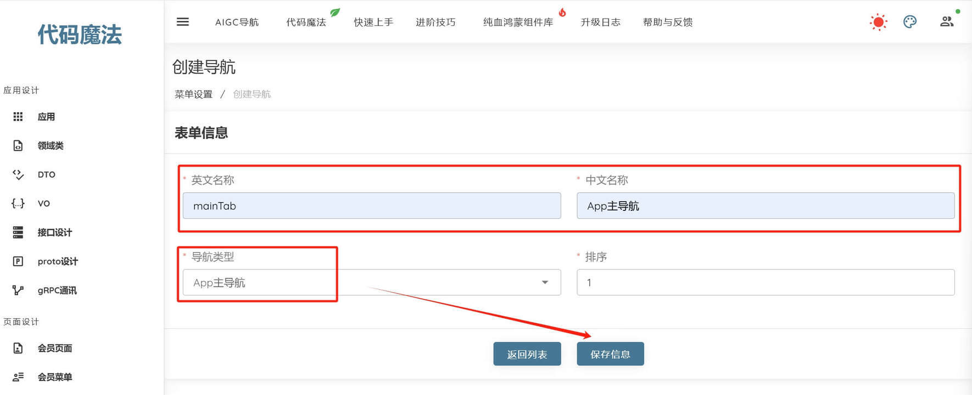Image resolution: width=972 pixels, height=395 pixels.
Task: Open the 快速上手 menu
Action: pyautogui.click(x=373, y=22)
